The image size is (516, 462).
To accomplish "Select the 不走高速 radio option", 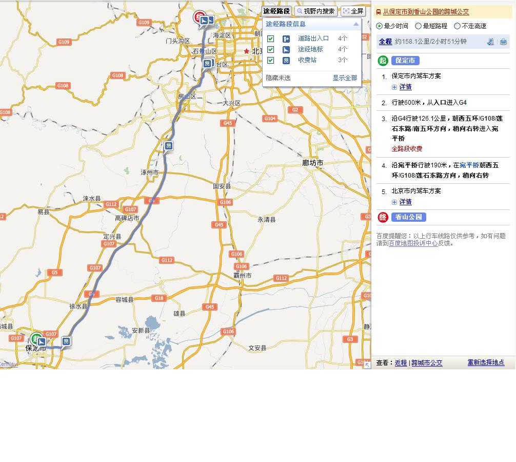I will click(x=457, y=26).
